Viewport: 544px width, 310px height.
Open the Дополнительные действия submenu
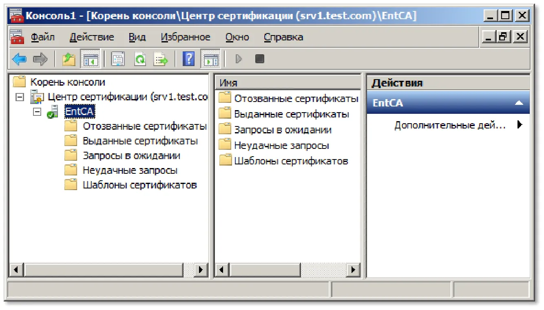click(450, 125)
